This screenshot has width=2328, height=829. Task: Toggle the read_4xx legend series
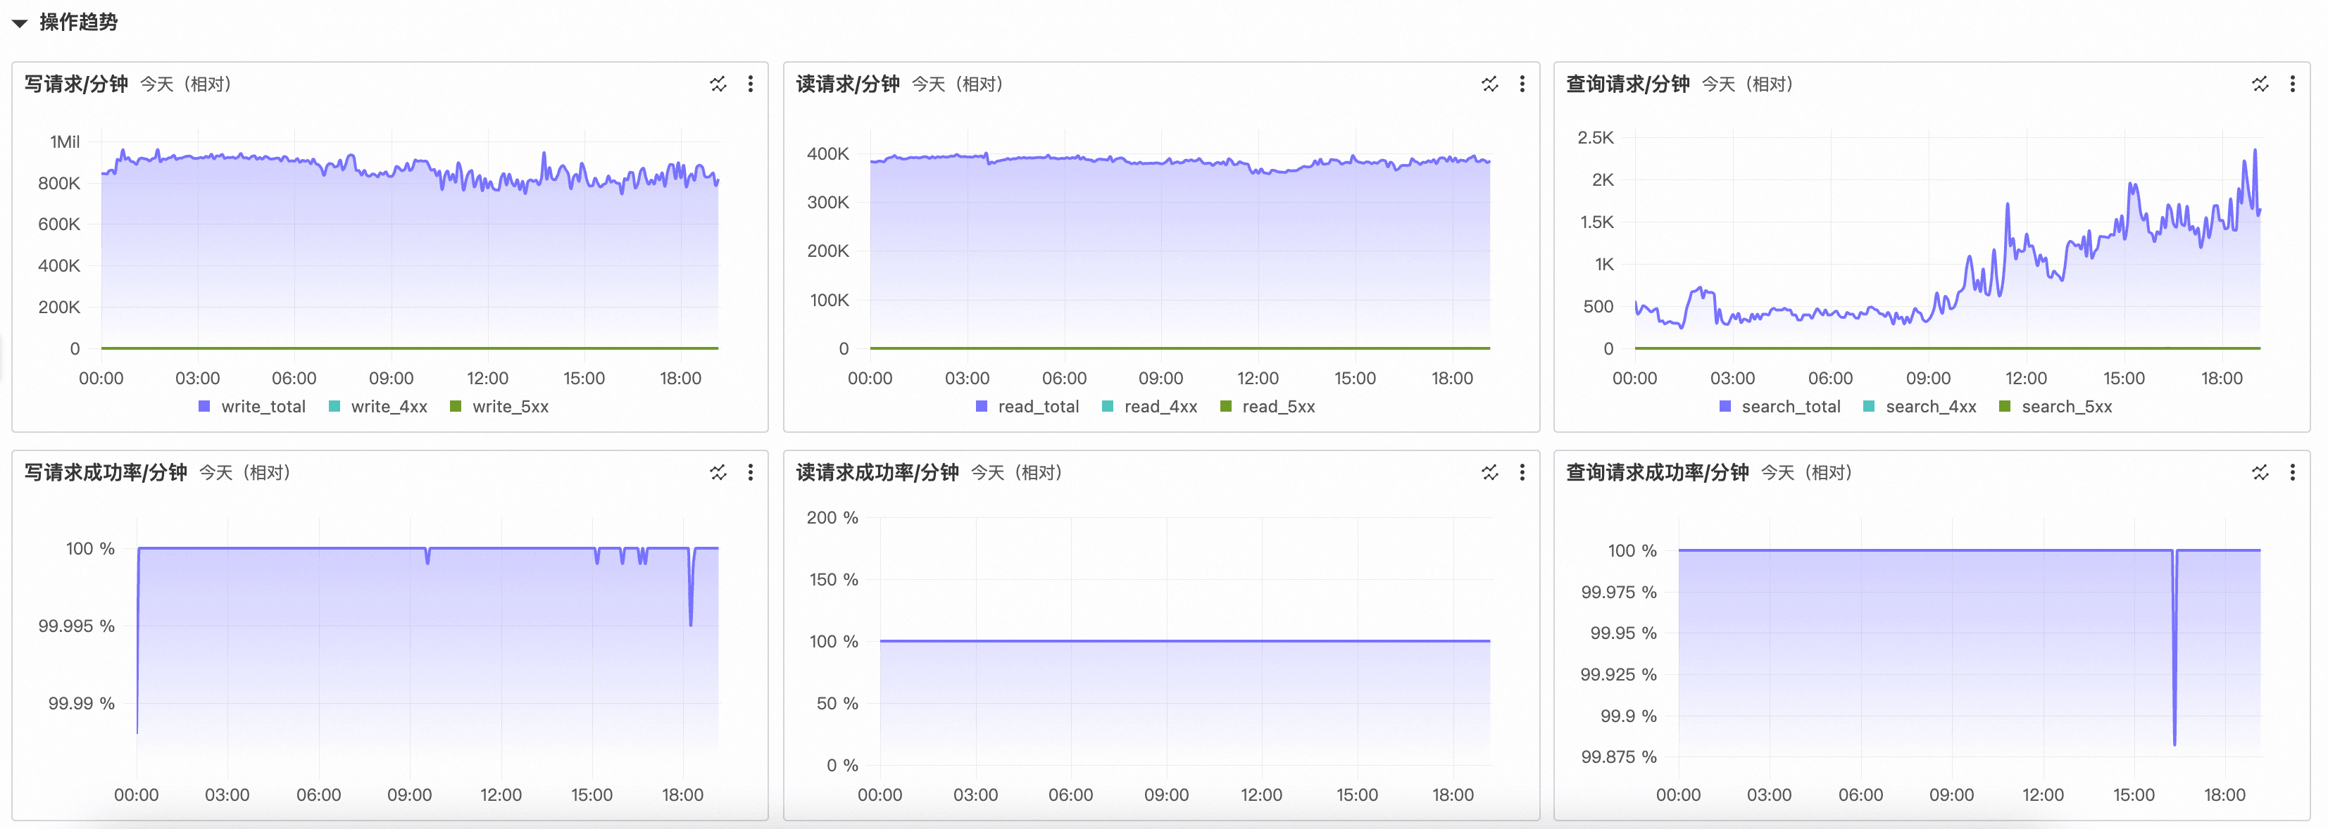(x=1160, y=406)
